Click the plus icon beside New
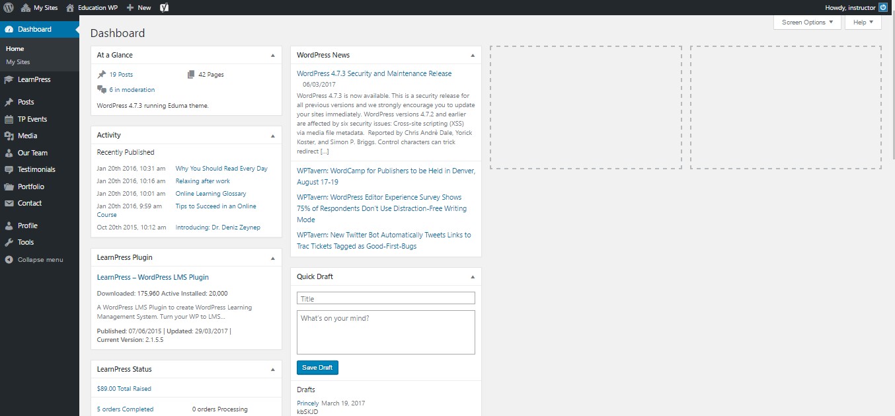This screenshot has height=416, width=895. click(x=130, y=7)
